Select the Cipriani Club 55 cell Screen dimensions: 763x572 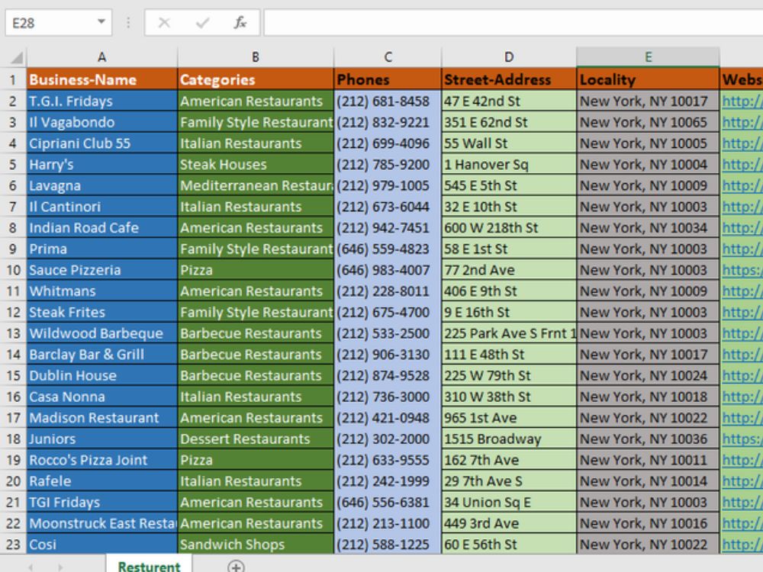[102, 143]
